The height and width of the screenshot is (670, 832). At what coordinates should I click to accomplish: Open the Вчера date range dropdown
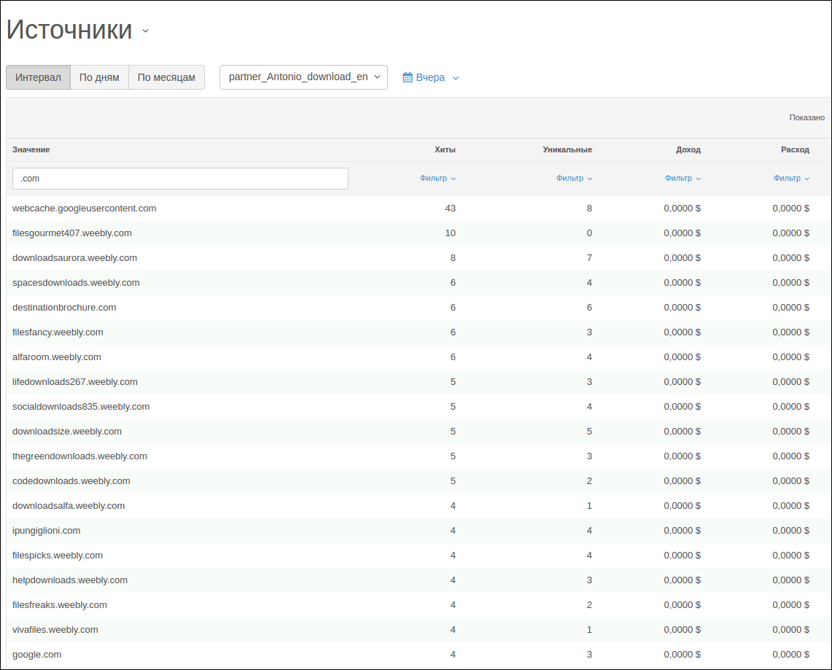(430, 77)
